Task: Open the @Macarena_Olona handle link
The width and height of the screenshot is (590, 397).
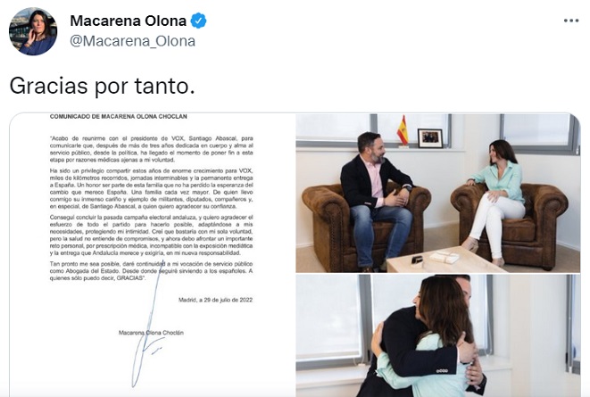Action: [132, 41]
